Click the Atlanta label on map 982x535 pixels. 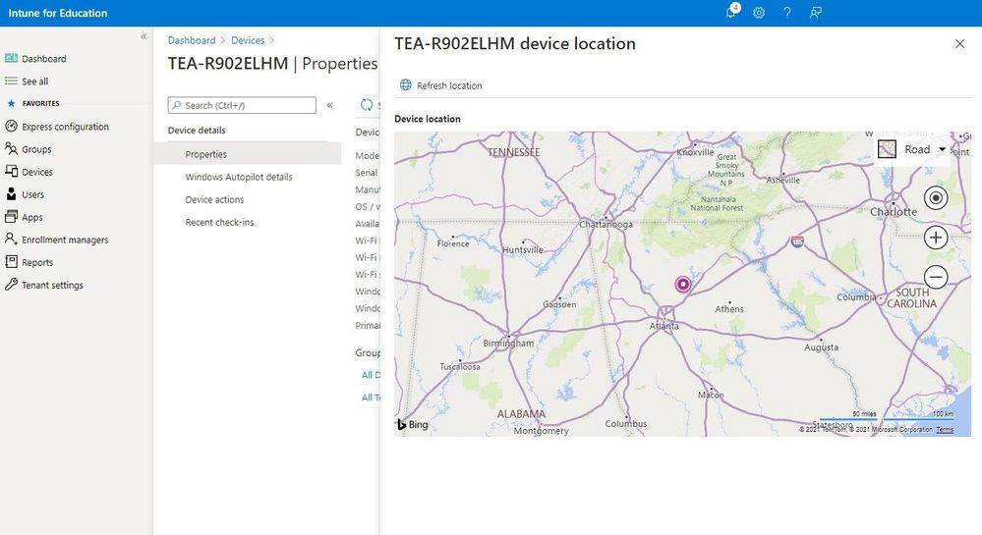point(664,326)
